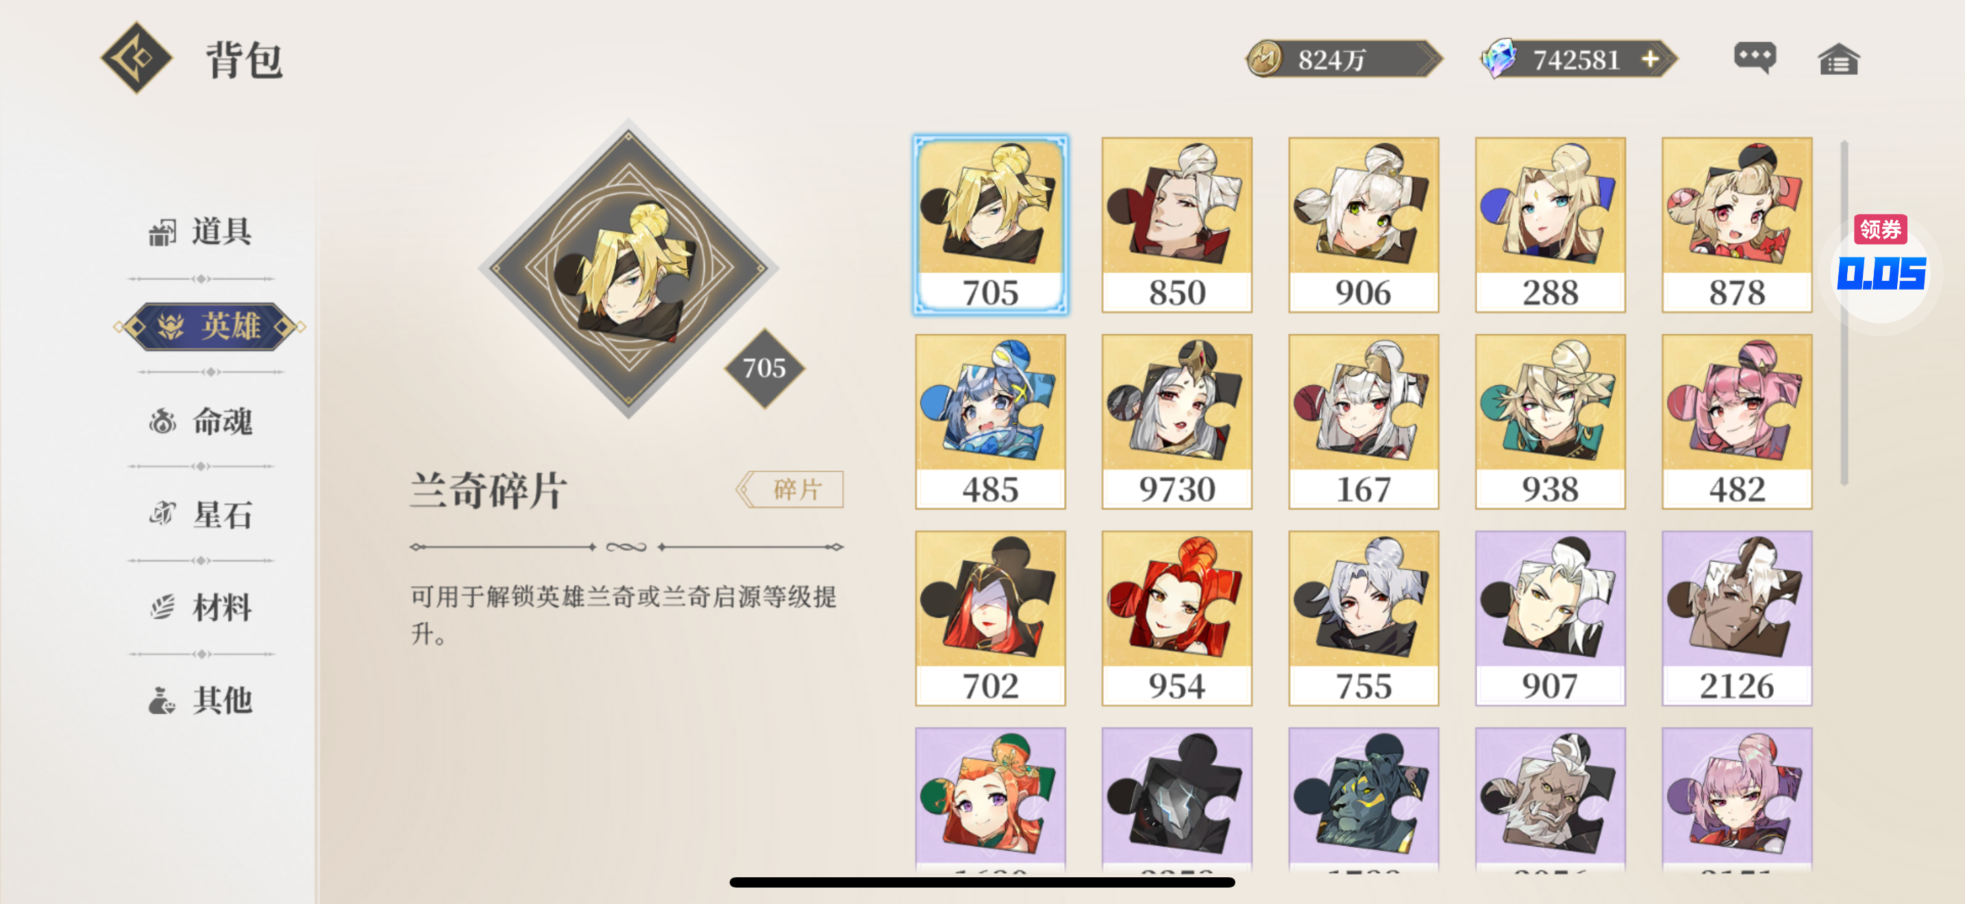
Task: Open the 道具 items tab
Action: click(x=201, y=231)
